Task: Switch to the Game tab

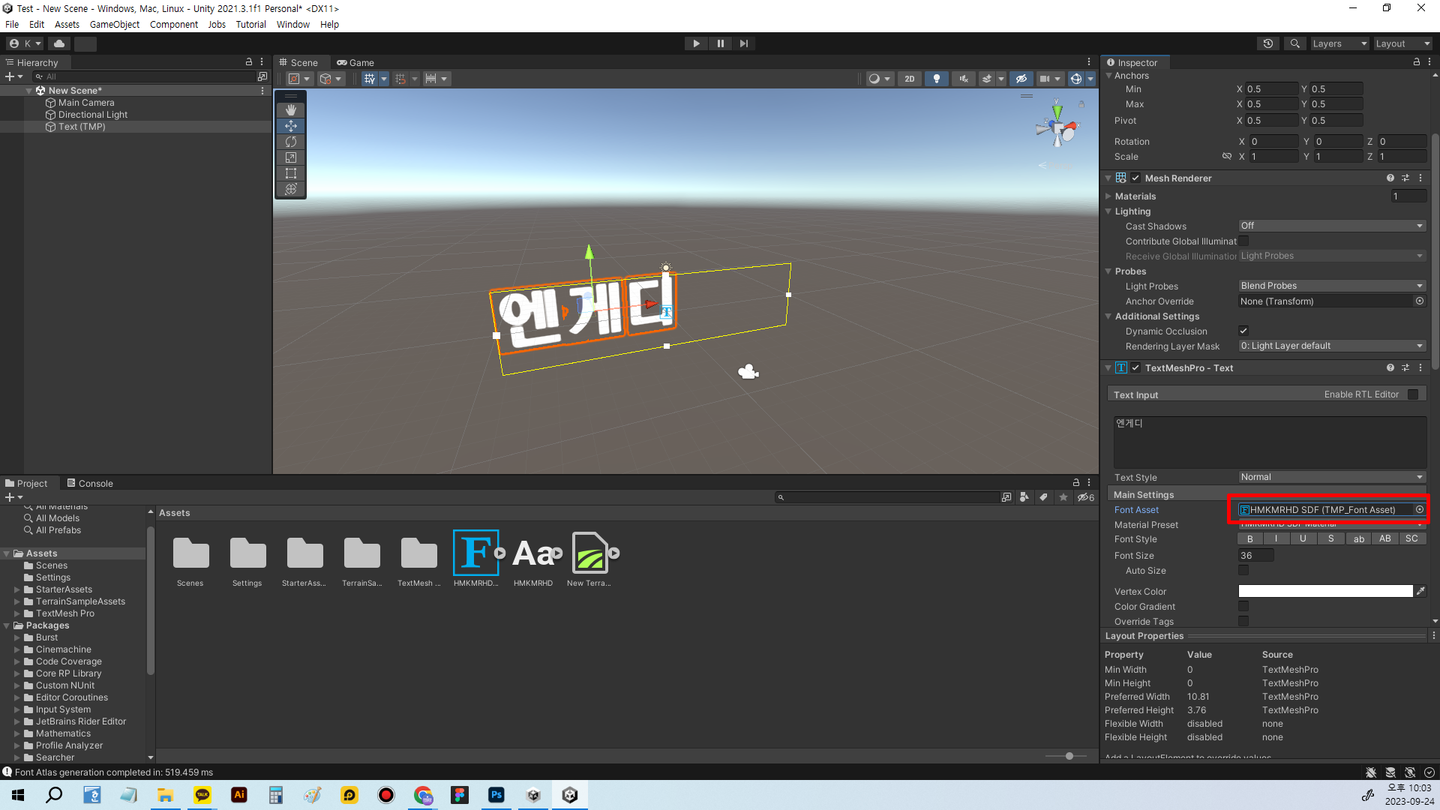Action: (355, 62)
